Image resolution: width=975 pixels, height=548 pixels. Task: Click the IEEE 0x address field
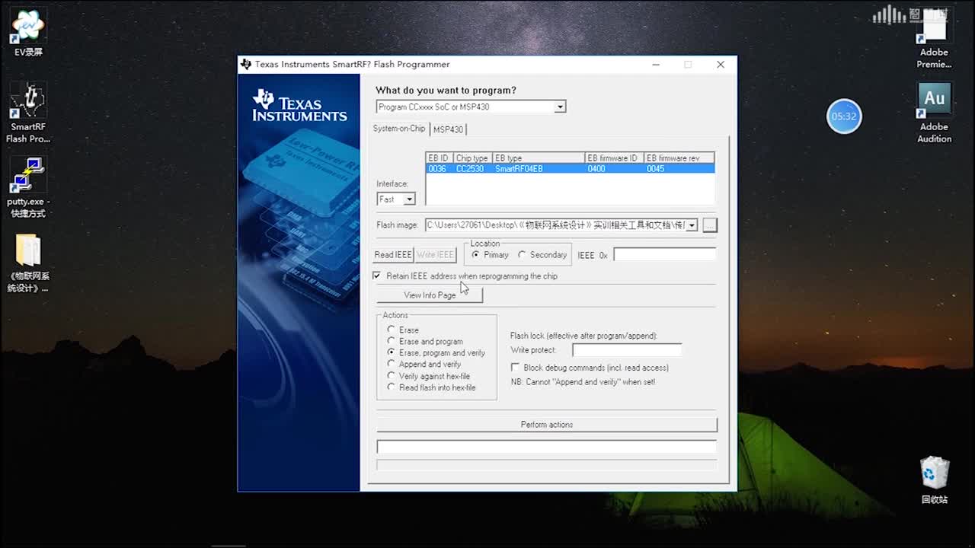665,255
